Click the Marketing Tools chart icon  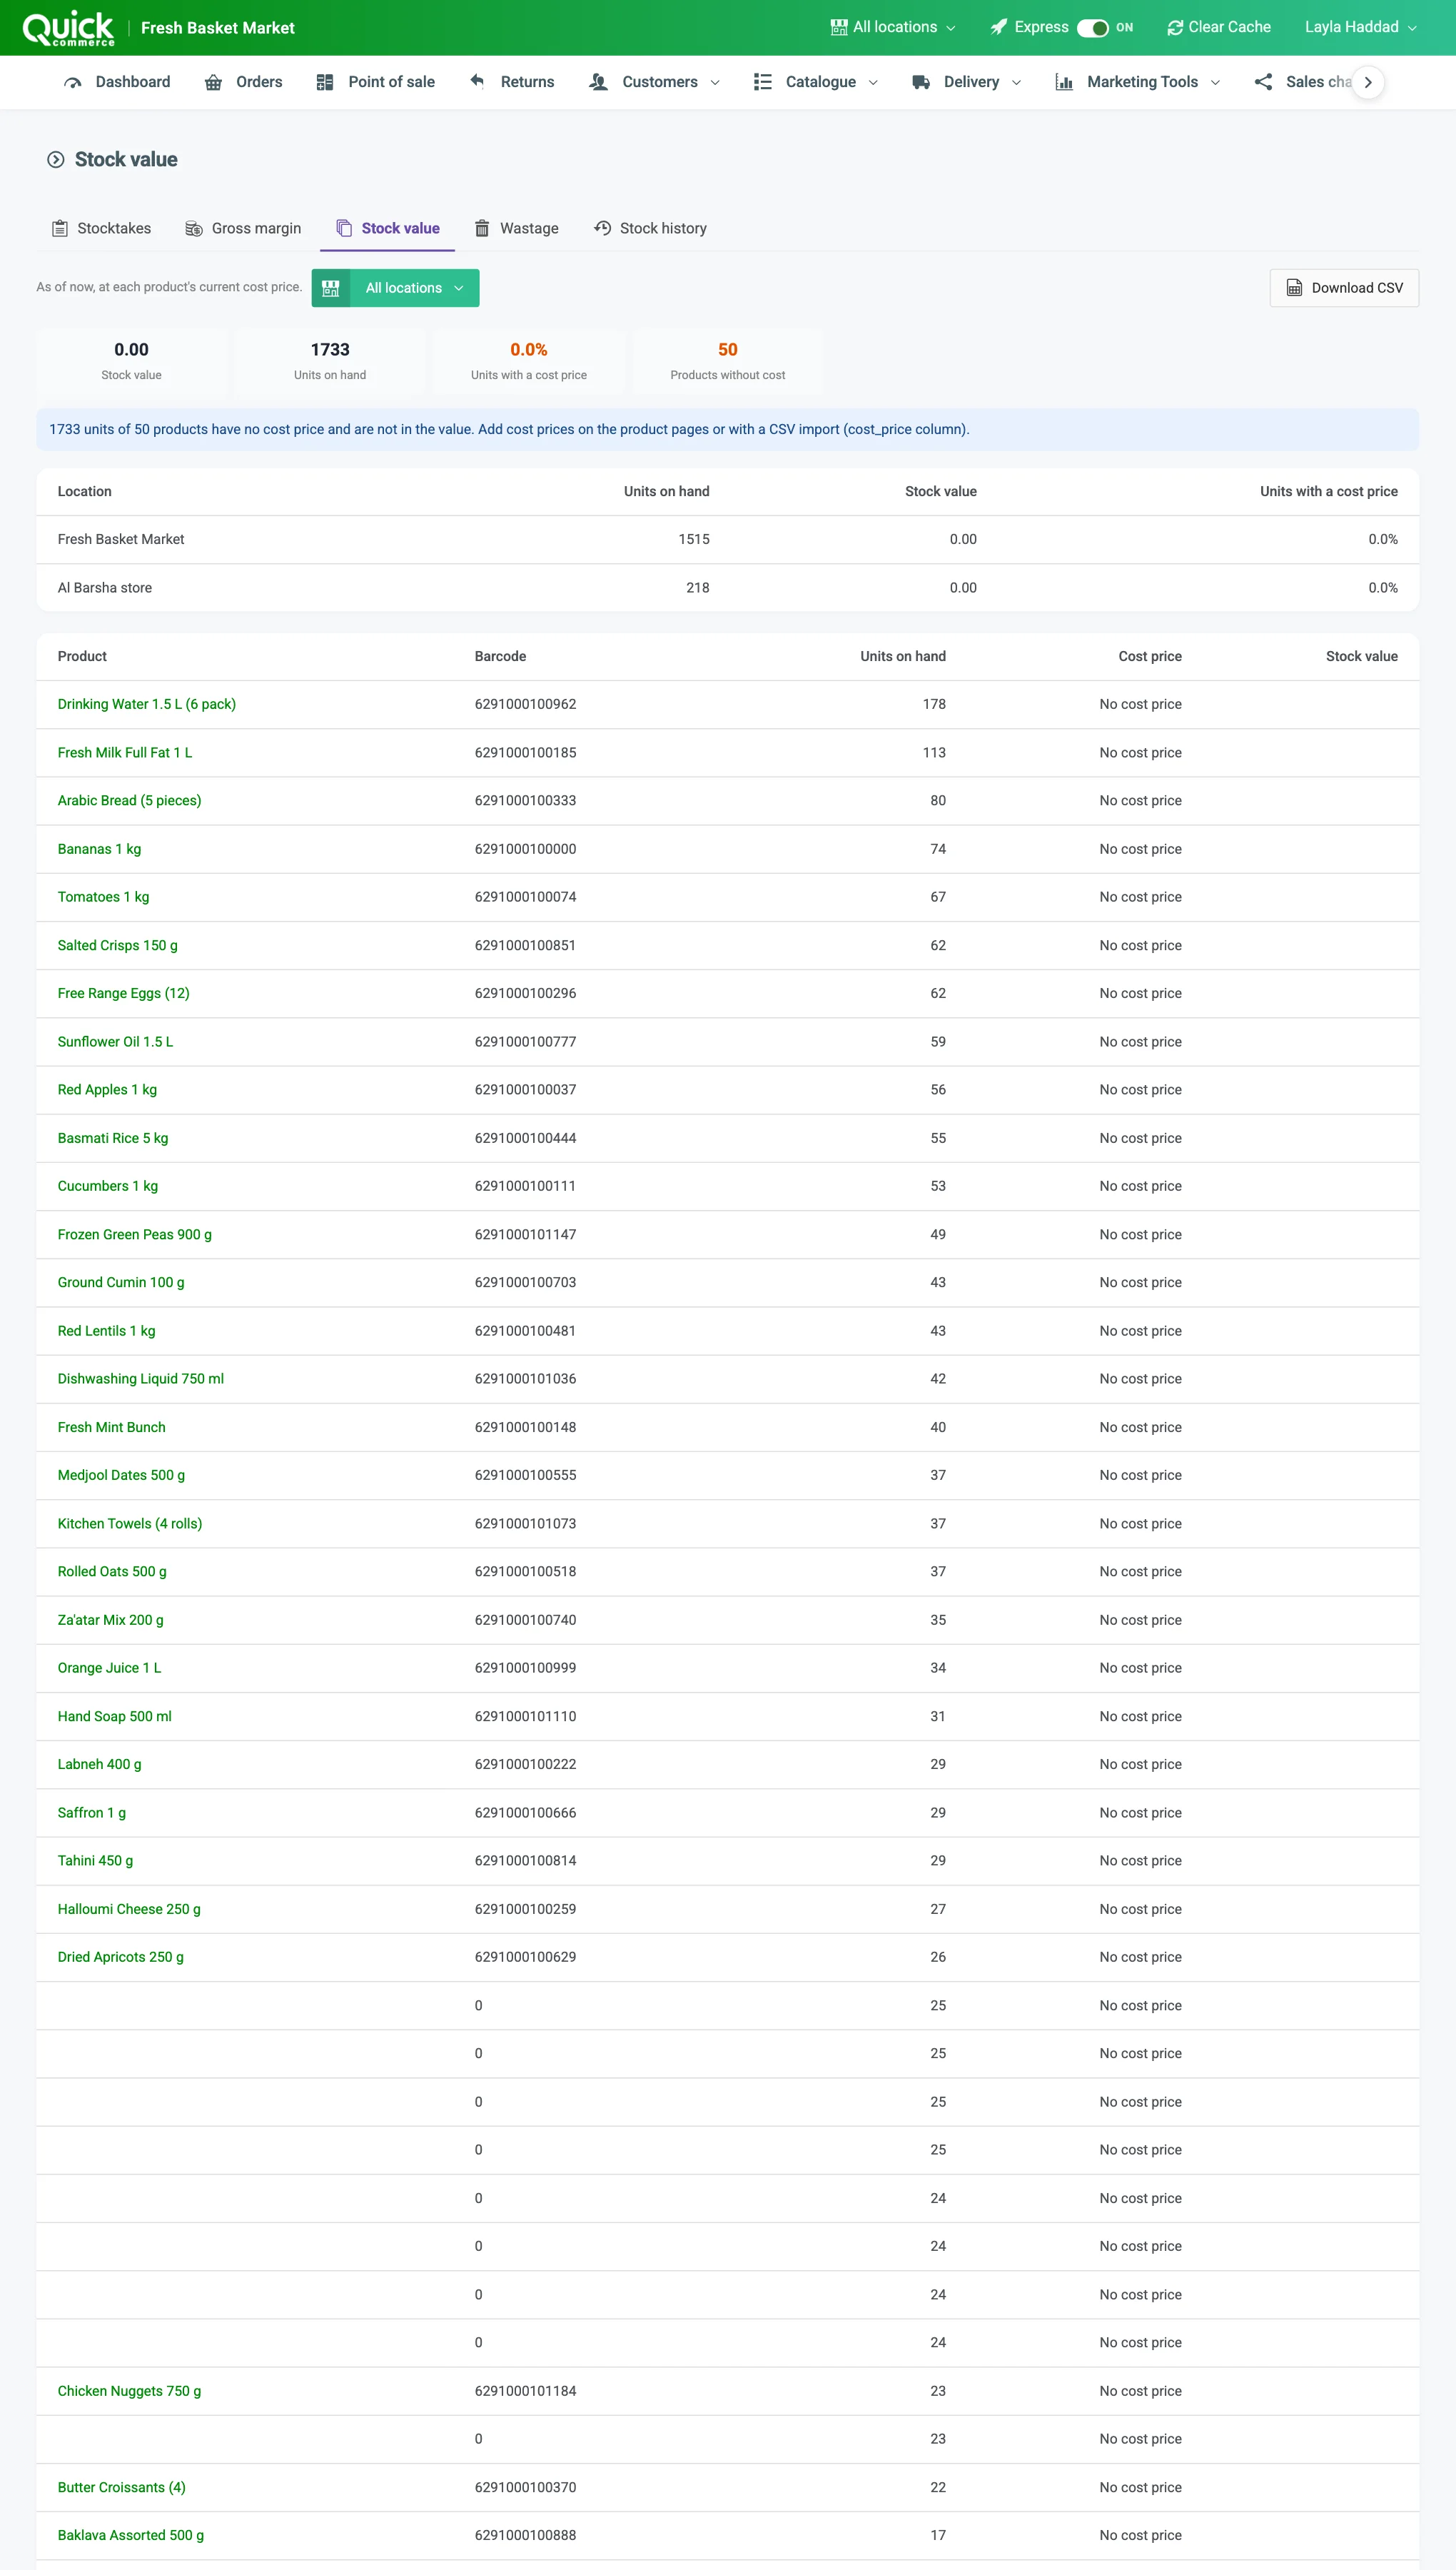[1064, 82]
